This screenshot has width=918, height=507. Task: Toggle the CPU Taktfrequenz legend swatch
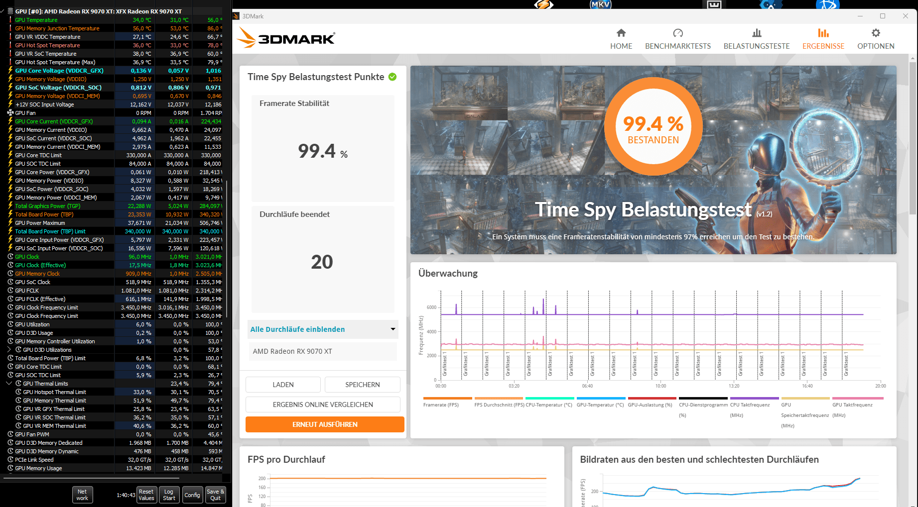tap(754, 399)
